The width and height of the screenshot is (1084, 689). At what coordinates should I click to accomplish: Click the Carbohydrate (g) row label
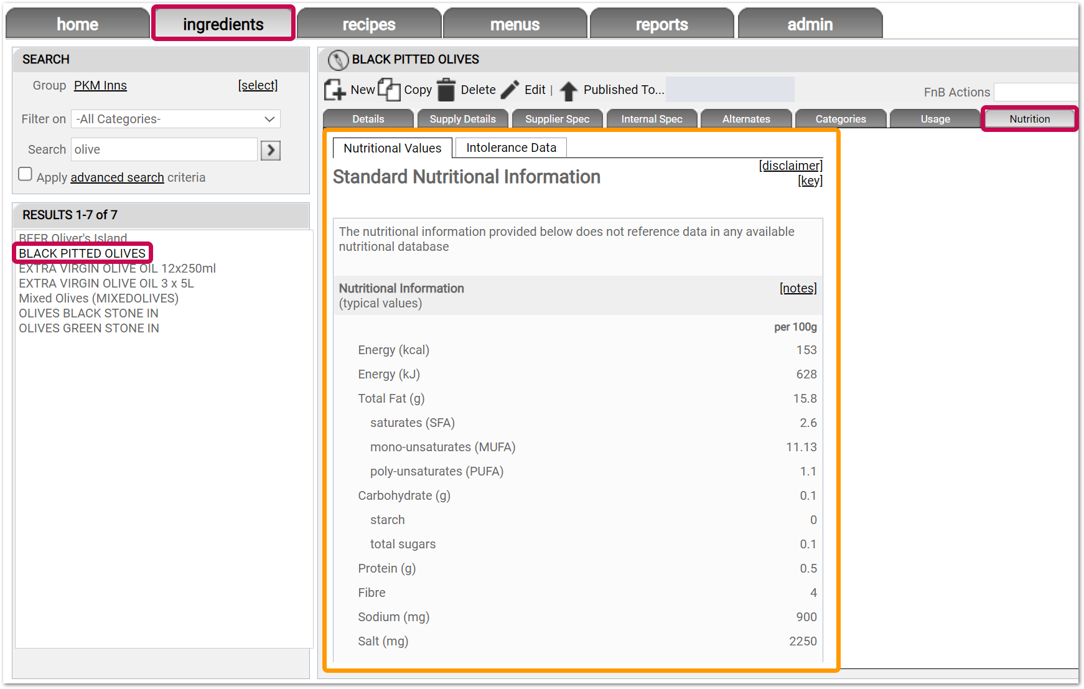(x=404, y=495)
